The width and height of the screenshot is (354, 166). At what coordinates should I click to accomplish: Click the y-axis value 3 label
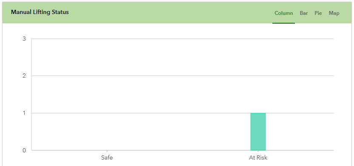(24, 39)
